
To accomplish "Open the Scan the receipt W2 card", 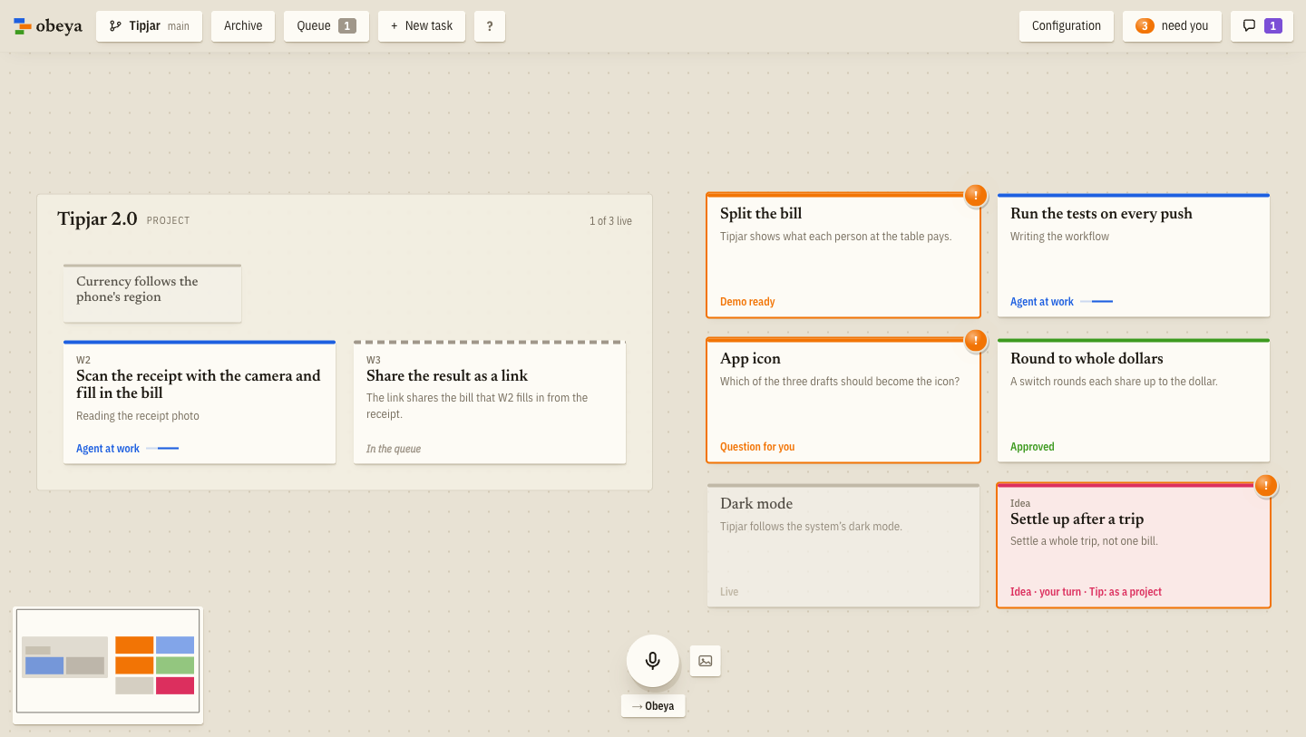I will click(200, 402).
